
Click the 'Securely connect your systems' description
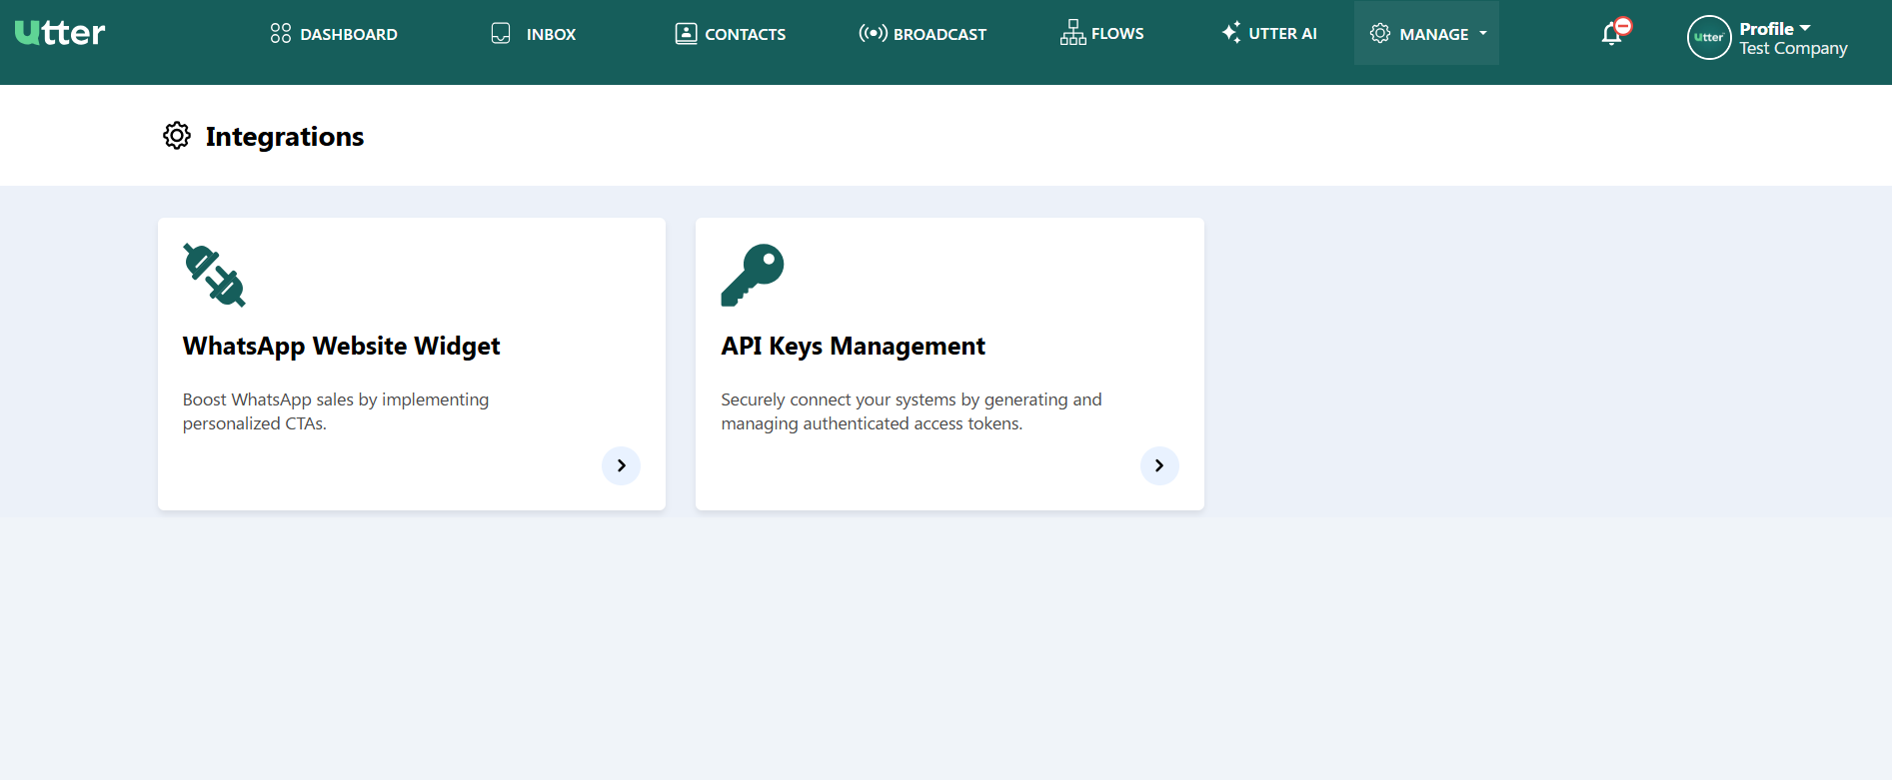tap(912, 411)
